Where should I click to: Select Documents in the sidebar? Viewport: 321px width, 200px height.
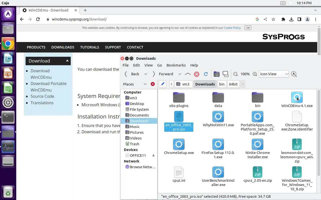(x=139, y=115)
